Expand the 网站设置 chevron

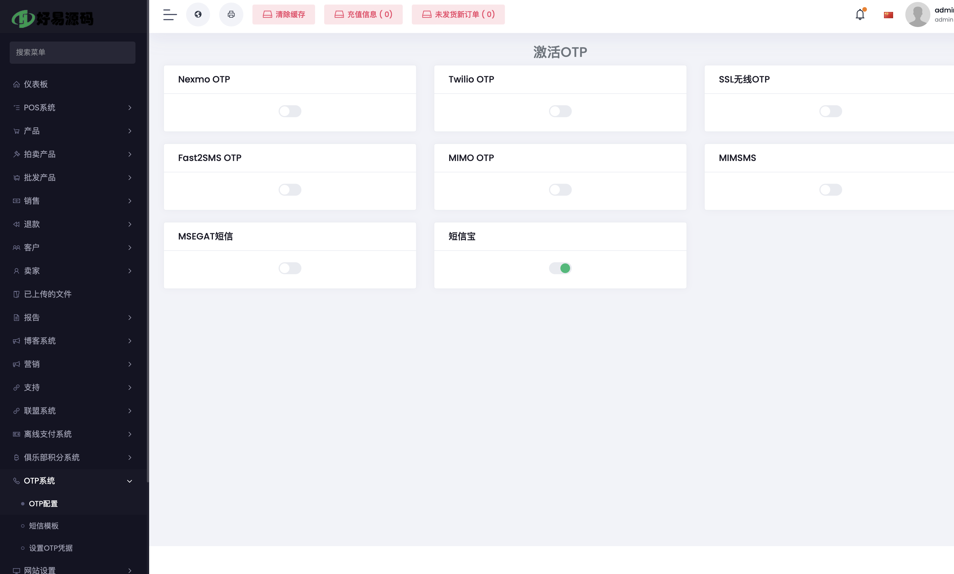click(x=130, y=571)
